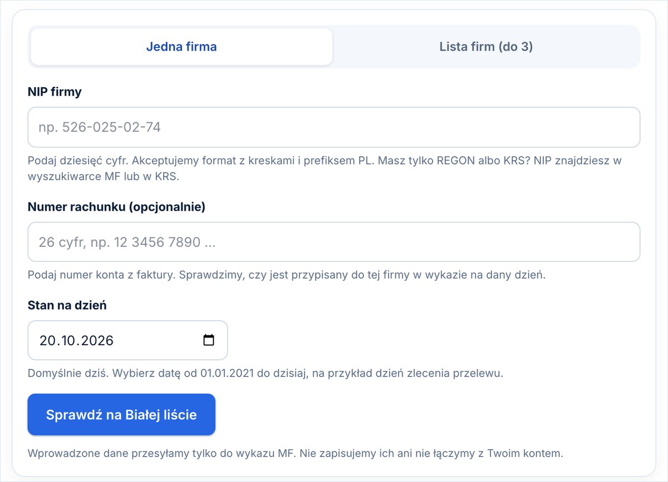Image resolution: width=668 pixels, height=482 pixels.
Task: Click the "Stan na dzień" label
Action: tap(67, 305)
